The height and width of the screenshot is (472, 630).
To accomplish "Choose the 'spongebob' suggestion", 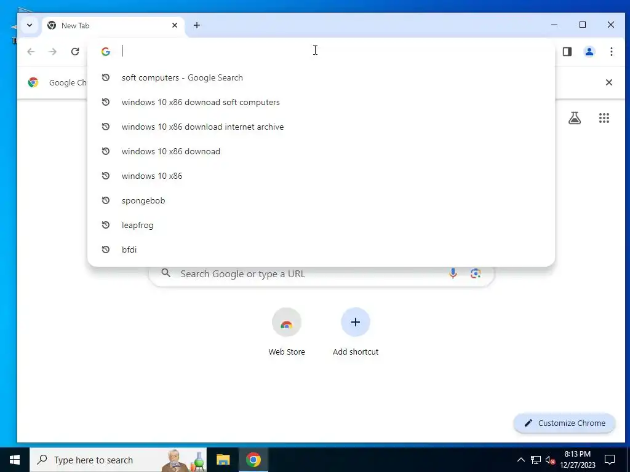I will (x=321, y=200).
